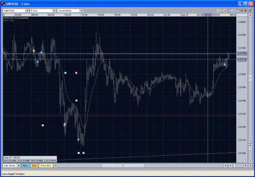Select the horizontal line drawing tool
The width and height of the screenshot is (255, 177).
[x=222, y=11]
